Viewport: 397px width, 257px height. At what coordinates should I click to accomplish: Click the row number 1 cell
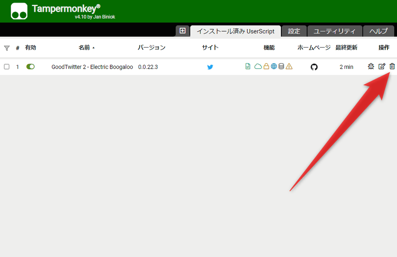point(18,67)
